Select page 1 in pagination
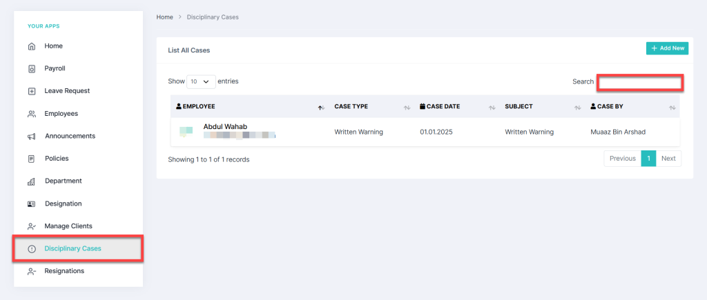 pyautogui.click(x=648, y=159)
